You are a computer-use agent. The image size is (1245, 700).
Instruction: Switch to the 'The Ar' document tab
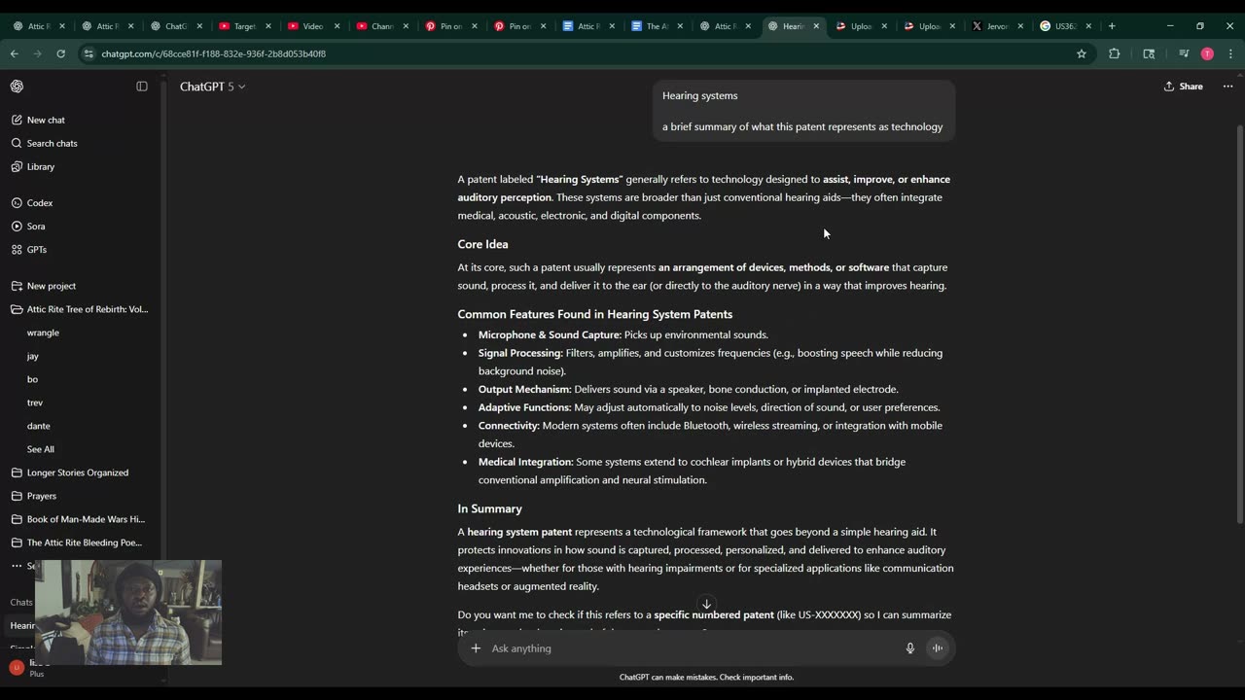tap(657, 26)
